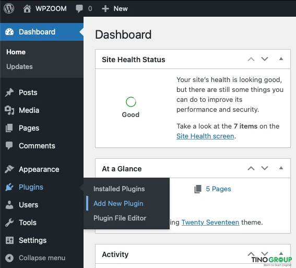Collapse the admin sidebar menu
The height and width of the screenshot is (268, 296).
click(x=35, y=258)
